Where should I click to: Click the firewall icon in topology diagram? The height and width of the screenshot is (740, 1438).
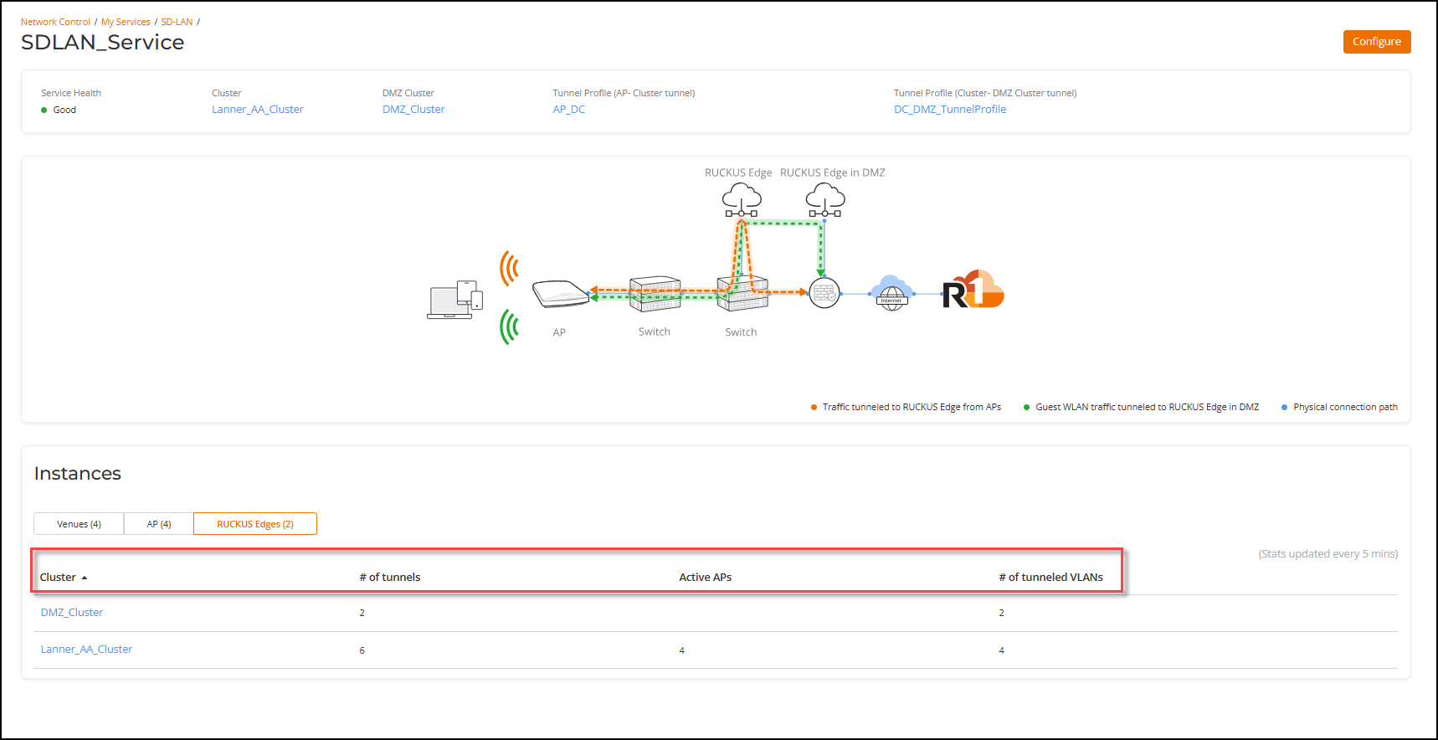pyautogui.click(x=824, y=293)
